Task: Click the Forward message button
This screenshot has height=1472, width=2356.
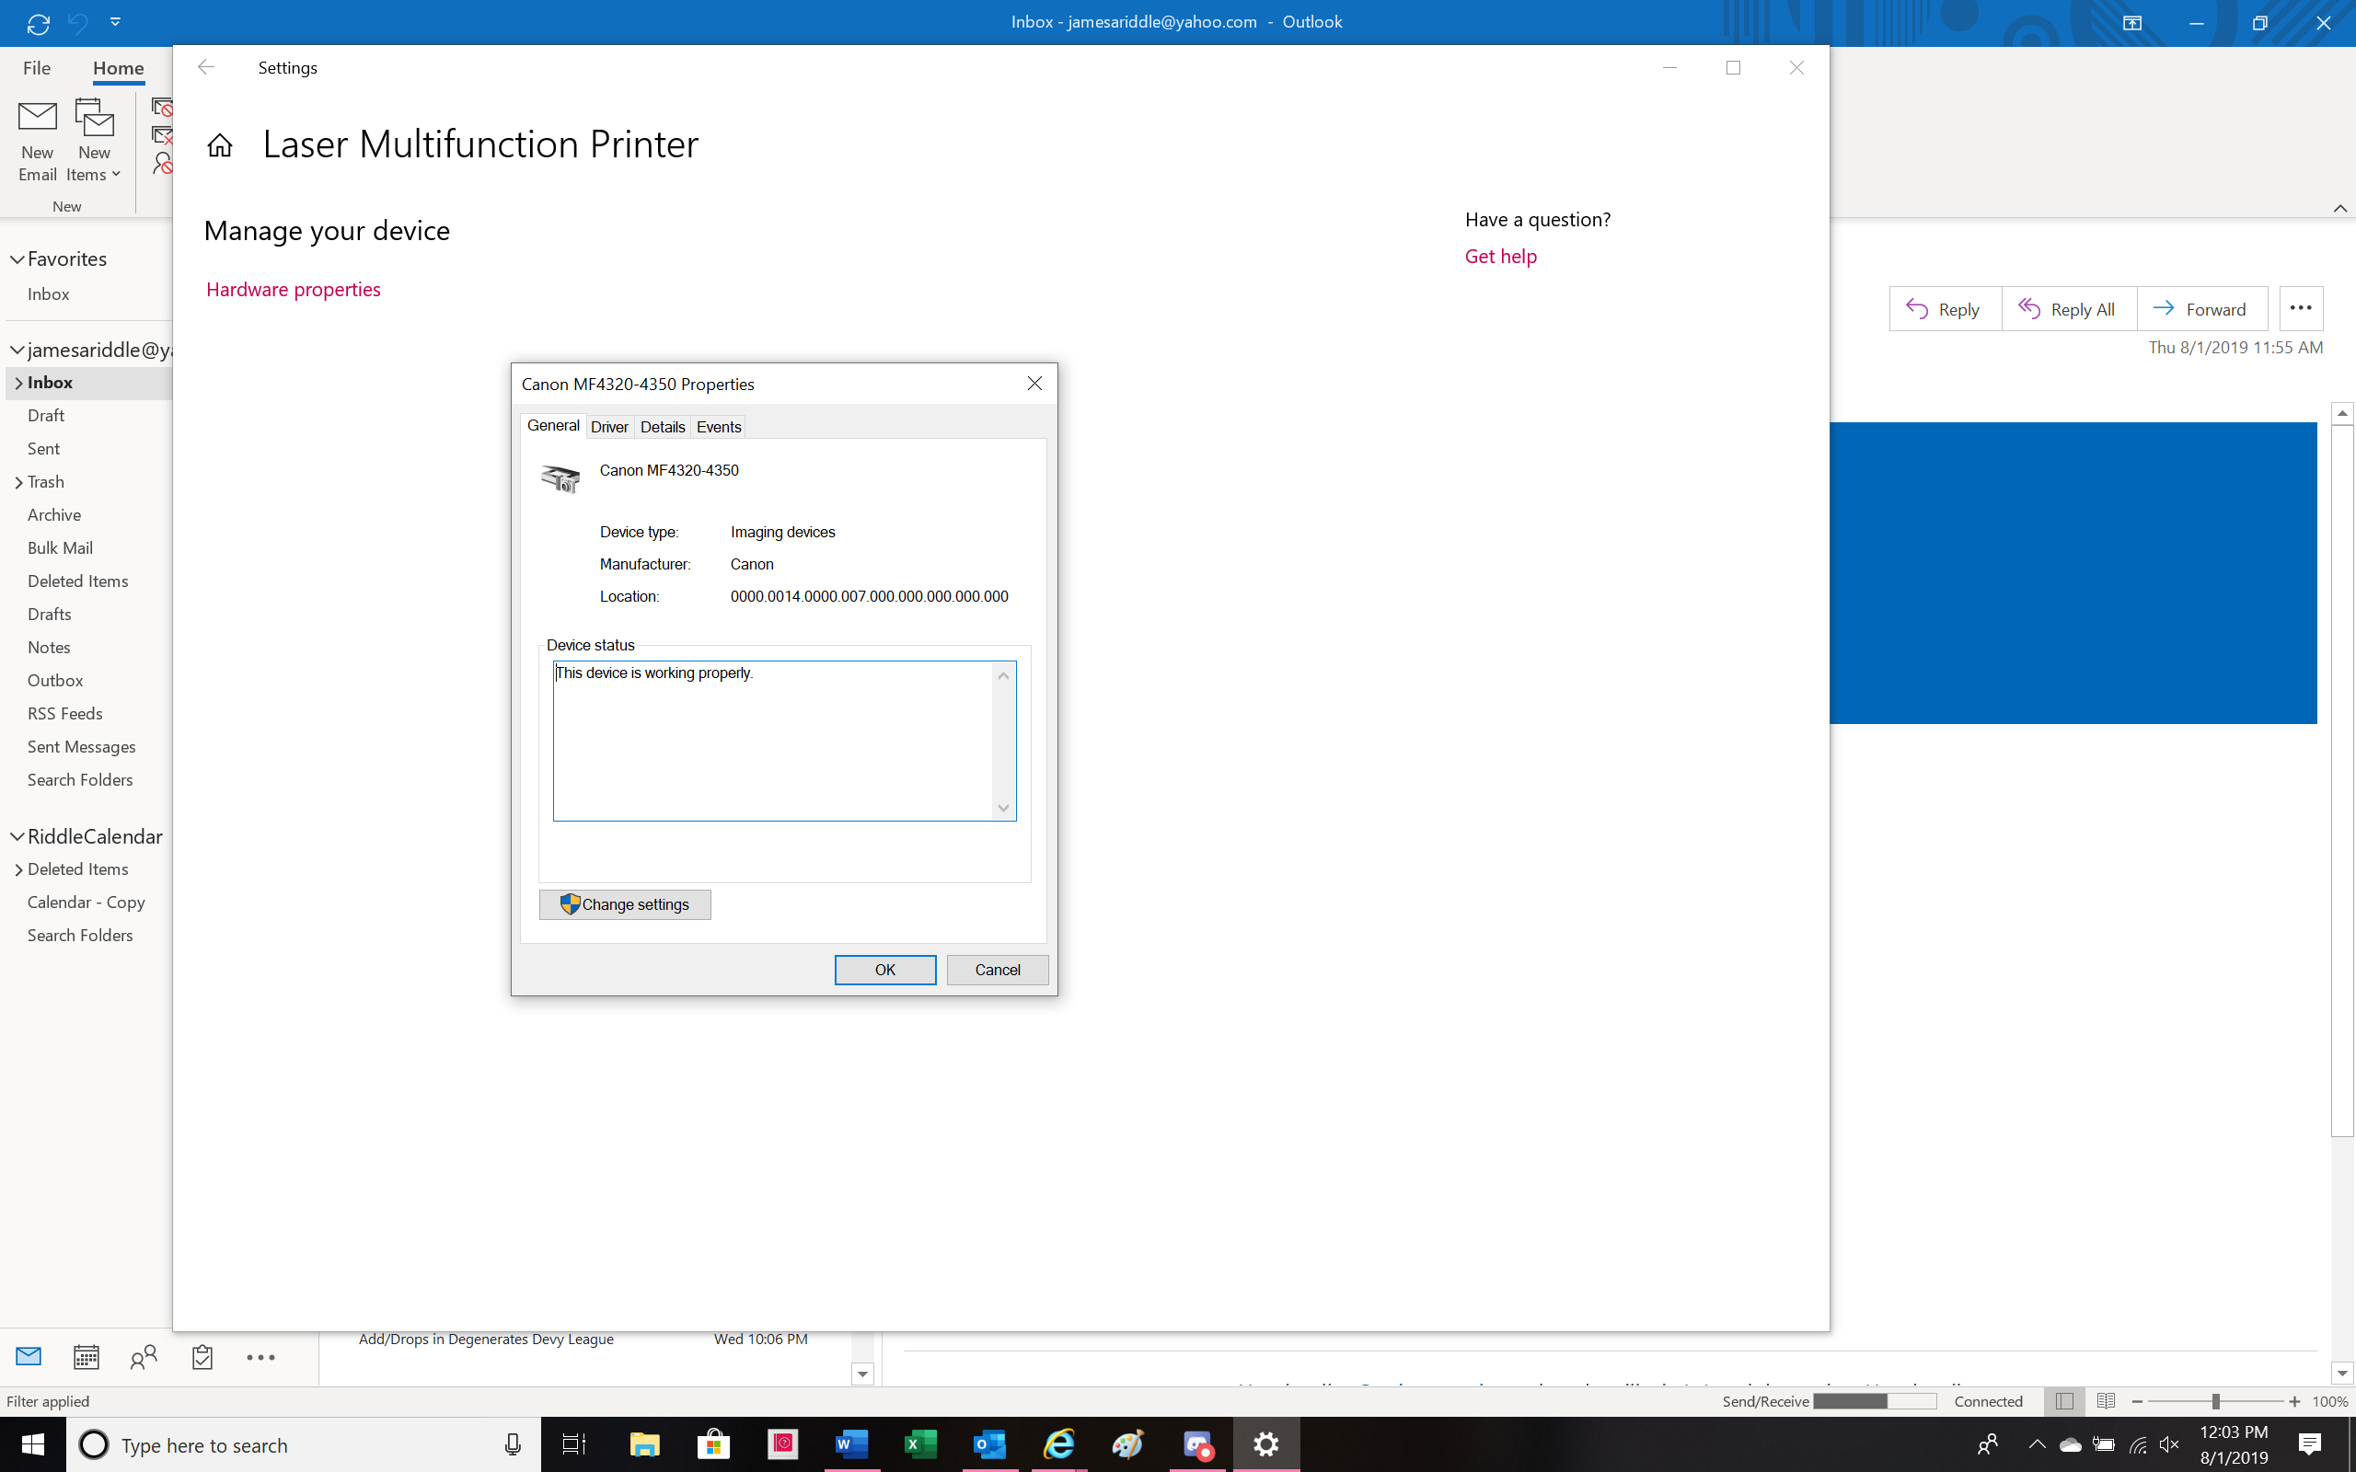Action: tap(2201, 308)
